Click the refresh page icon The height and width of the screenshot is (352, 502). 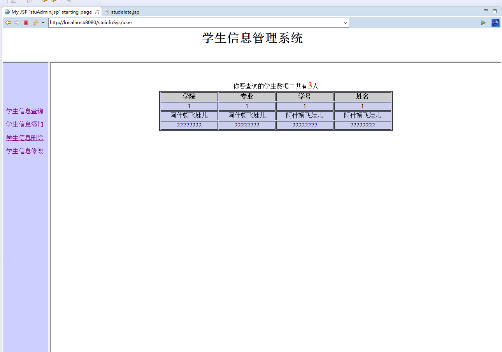35,23
